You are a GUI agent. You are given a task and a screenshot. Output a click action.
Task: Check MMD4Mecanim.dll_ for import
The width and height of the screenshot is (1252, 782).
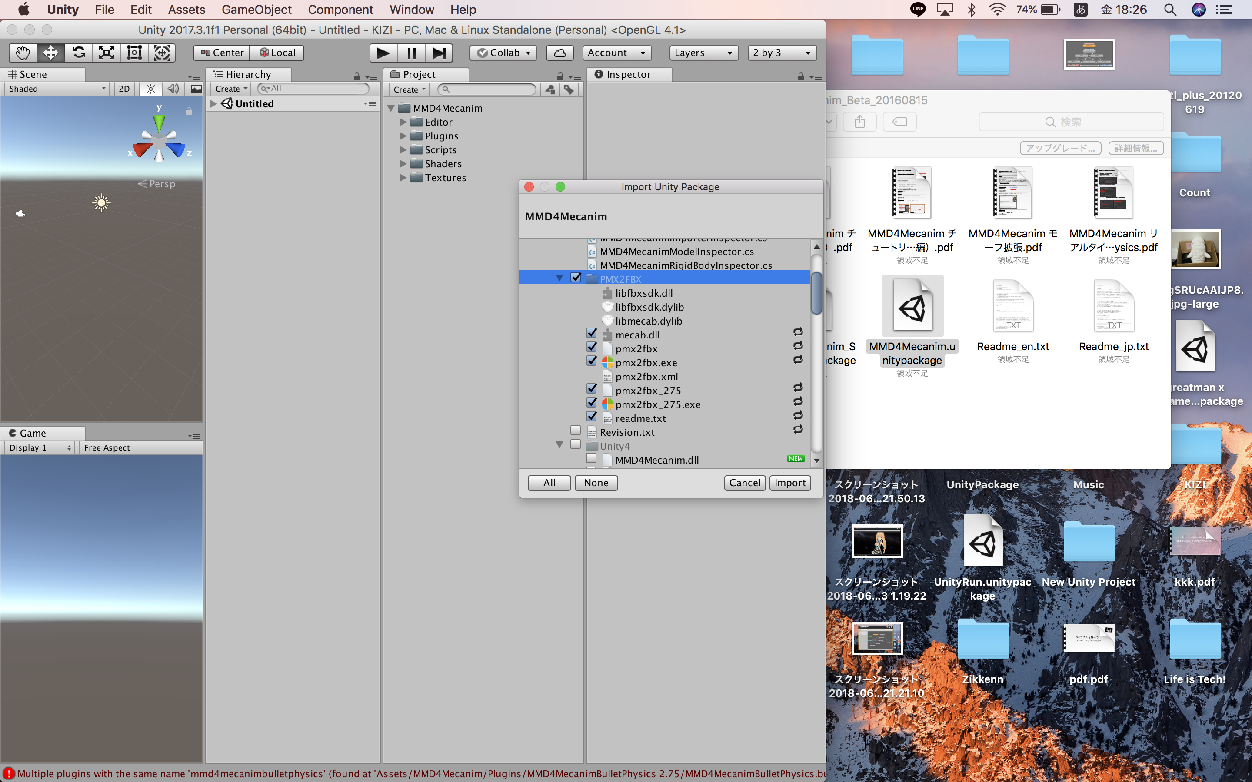pyautogui.click(x=591, y=459)
